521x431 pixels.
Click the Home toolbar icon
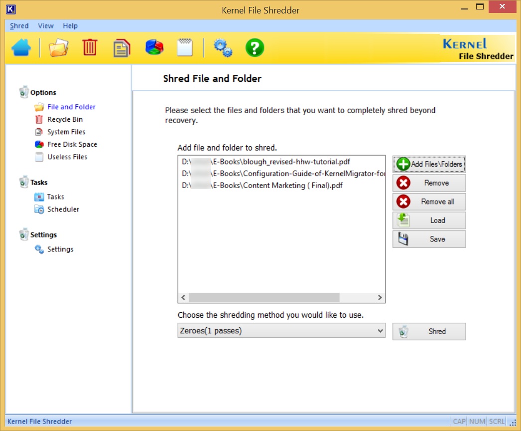pos(21,47)
